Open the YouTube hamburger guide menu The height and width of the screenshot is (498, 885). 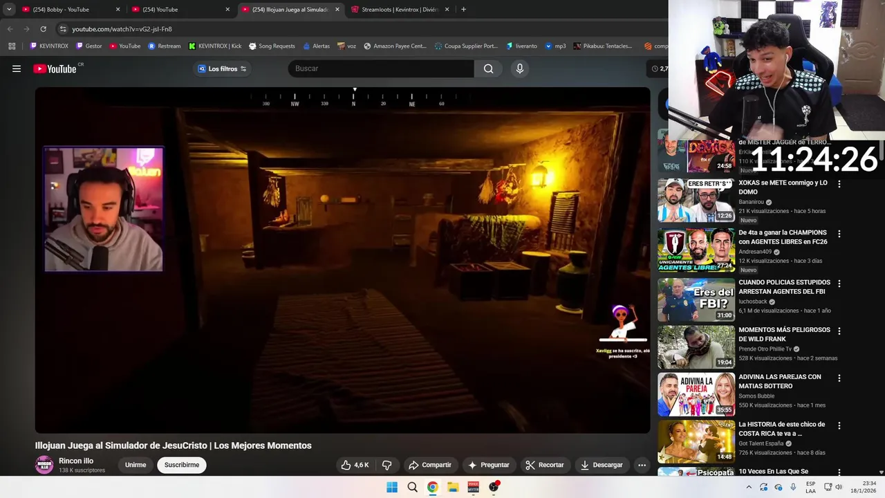click(x=17, y=68)
